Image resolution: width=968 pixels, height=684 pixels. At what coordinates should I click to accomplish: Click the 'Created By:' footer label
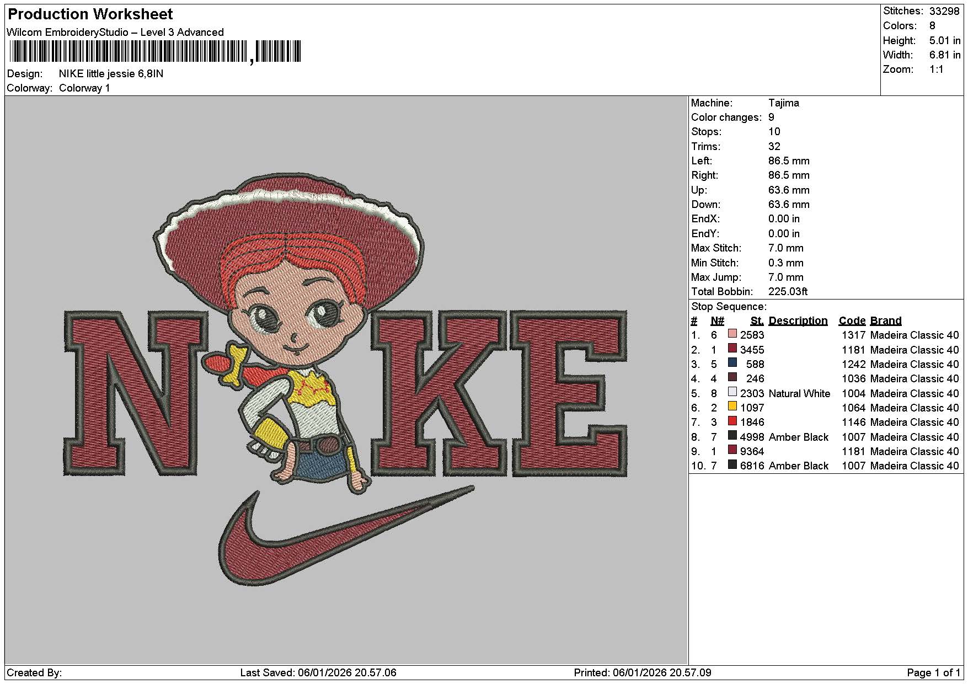[x=34, y=672]
